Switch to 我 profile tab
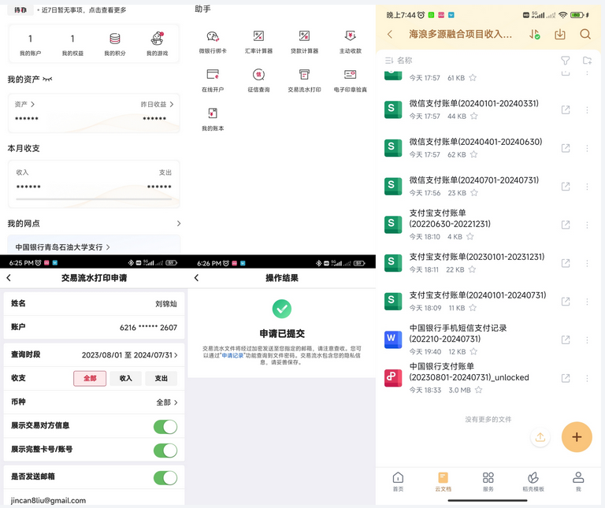The image size is (605, 508). click(x=578, y=481)
